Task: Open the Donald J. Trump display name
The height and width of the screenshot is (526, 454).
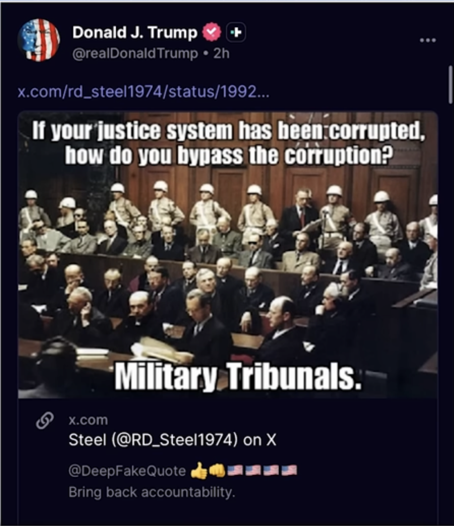Action: [x=135, y=33]
